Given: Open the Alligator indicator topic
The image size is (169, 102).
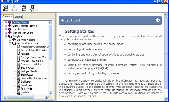Looking at the screenshot, I should click(25, 54).
